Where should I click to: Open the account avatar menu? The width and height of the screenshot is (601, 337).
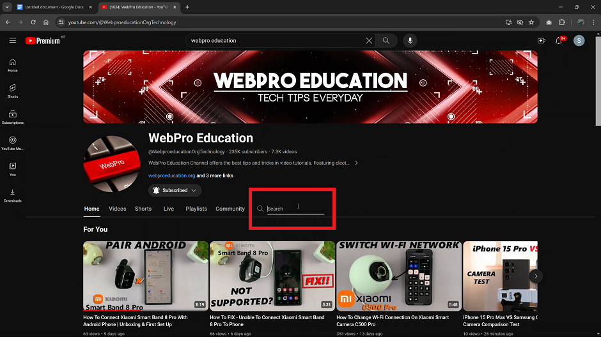point(579,41)
